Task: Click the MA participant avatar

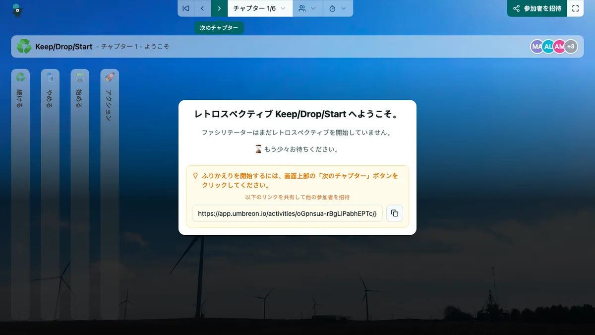Action: 536,46
